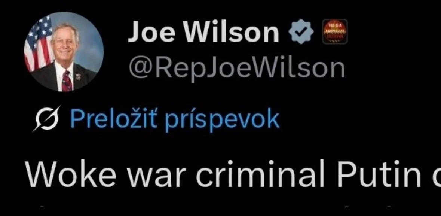Translate the post via Preložiť príspevok
Image resolution: width=441 pixels, height=216 pixels.
point(174,119)
